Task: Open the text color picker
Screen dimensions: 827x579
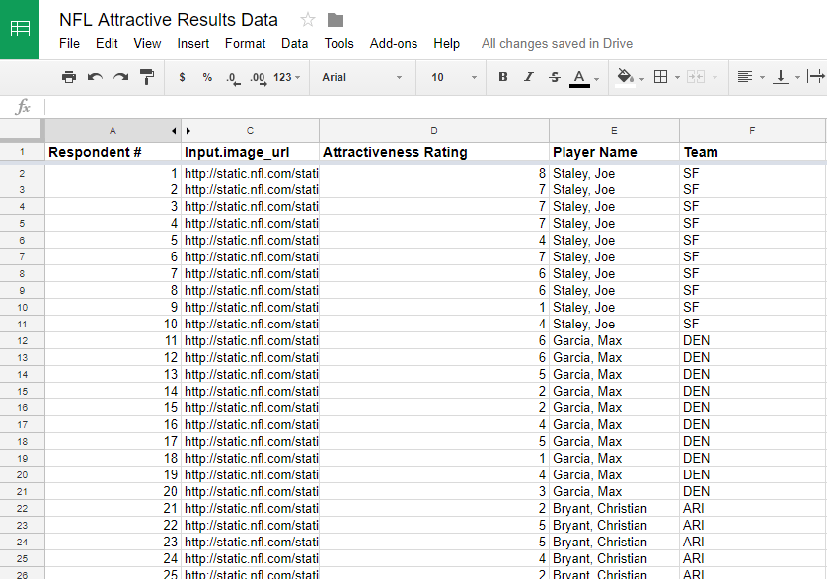Action: (579, 78)
